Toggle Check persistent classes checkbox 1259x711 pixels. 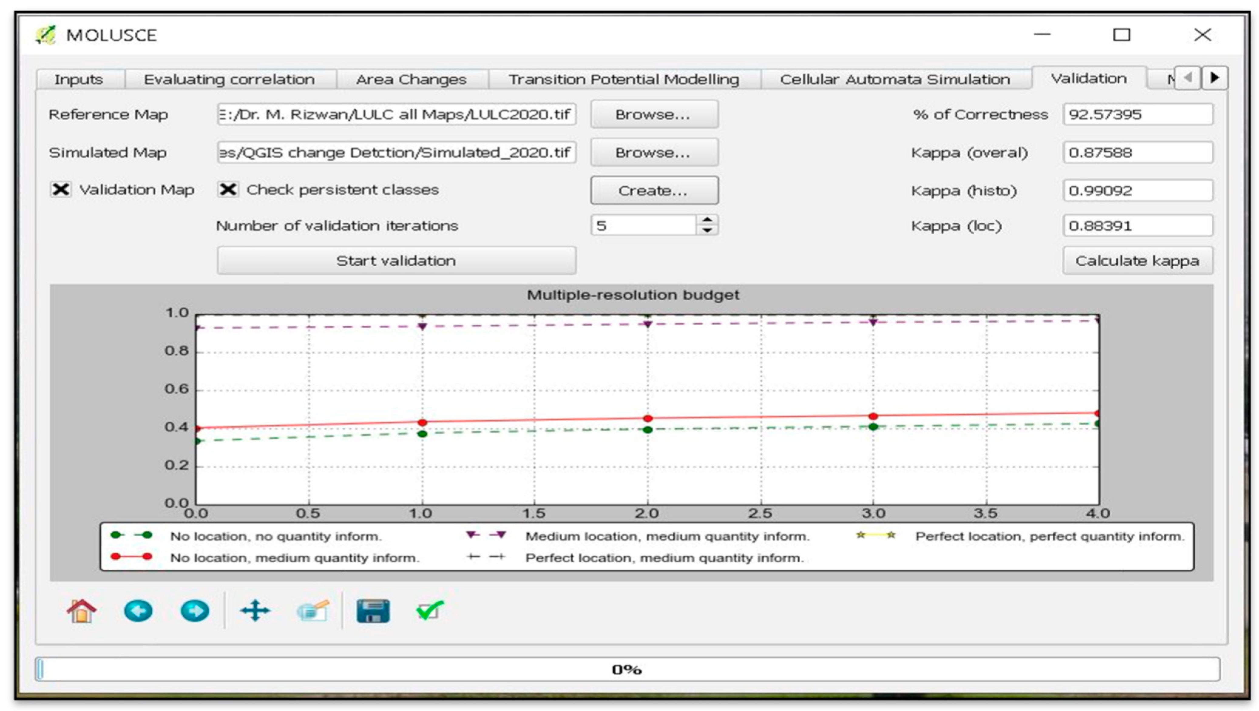pyautogui.click(x=228, y=190)
